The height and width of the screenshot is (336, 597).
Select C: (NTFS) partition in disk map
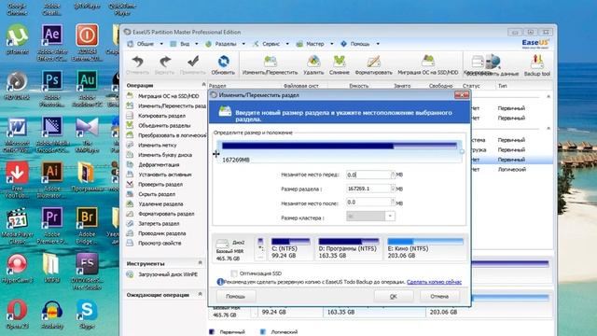pyautogui.click(x=290, y=248)
